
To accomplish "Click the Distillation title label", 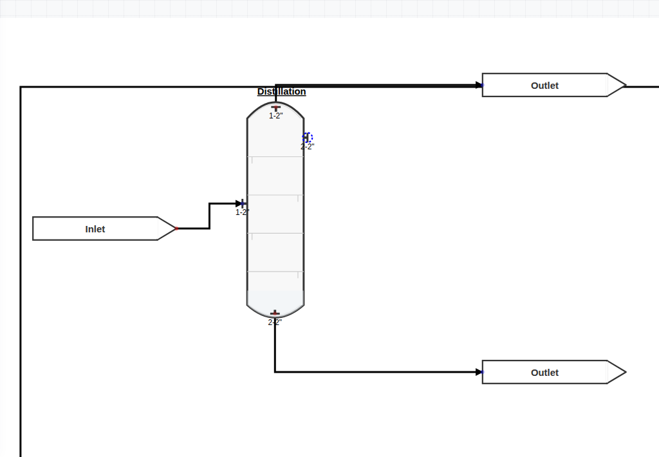I will coord(282,91).
